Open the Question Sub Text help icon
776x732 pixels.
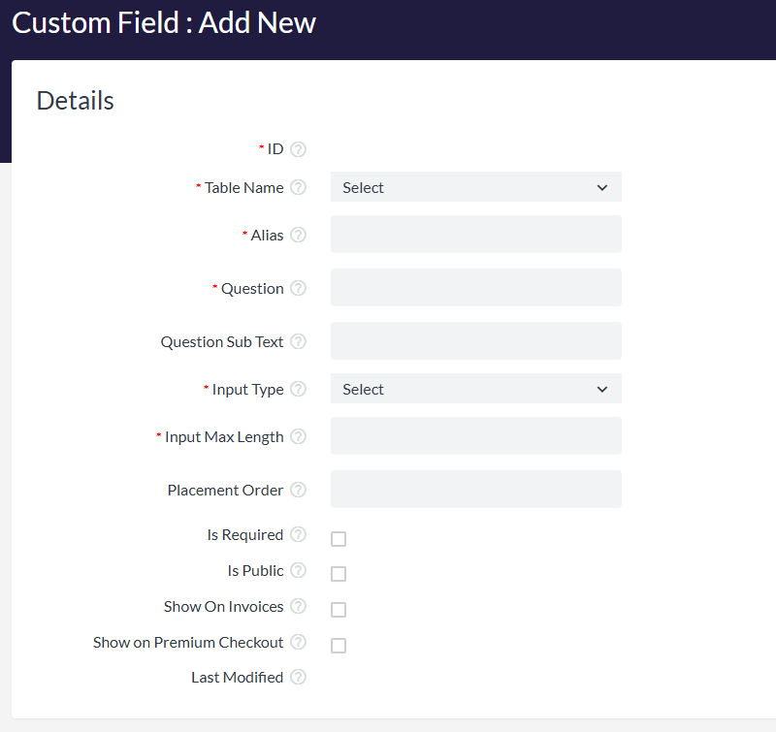298,341
